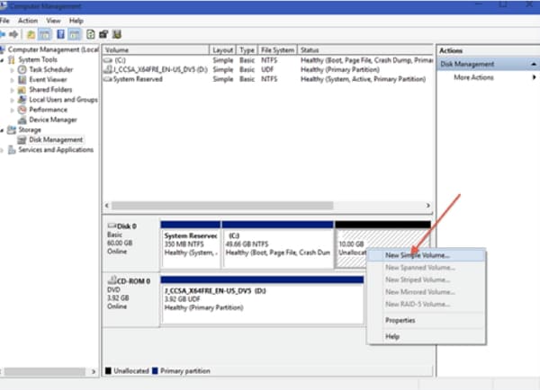Screen dimensions: 540x390
Task: Click the blue Help toolbar icon
Action: click(60, 34)
